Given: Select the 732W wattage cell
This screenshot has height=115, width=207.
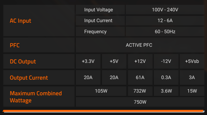Looking at the screenshot, I should pyautogui.click(x=140, y=91).
